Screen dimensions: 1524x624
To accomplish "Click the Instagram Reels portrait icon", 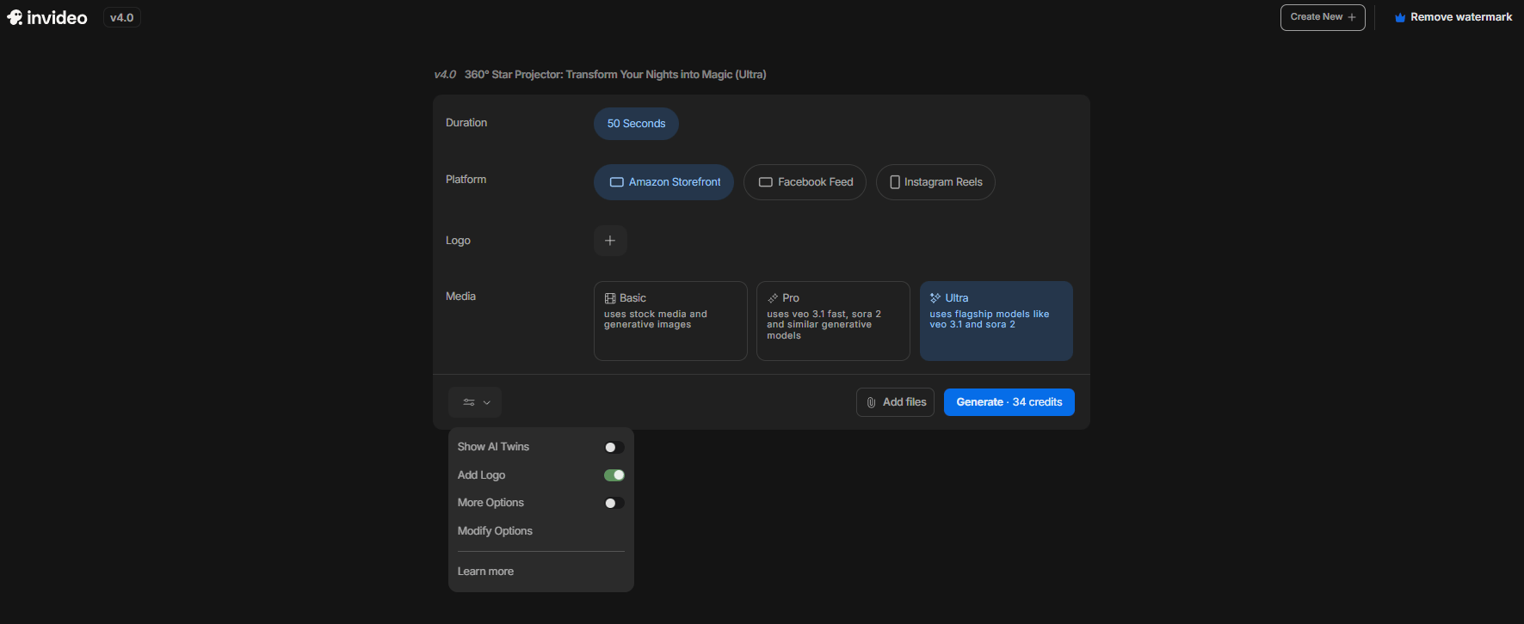I will tap(895, 182).
